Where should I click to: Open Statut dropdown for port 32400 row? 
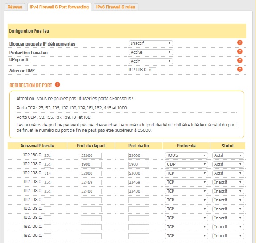click(x=228, y=191)
